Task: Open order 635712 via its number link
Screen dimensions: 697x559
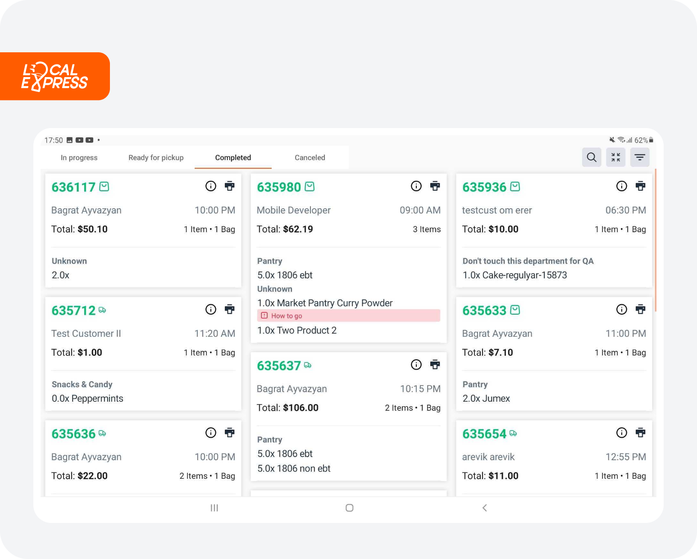Action: 73,310
